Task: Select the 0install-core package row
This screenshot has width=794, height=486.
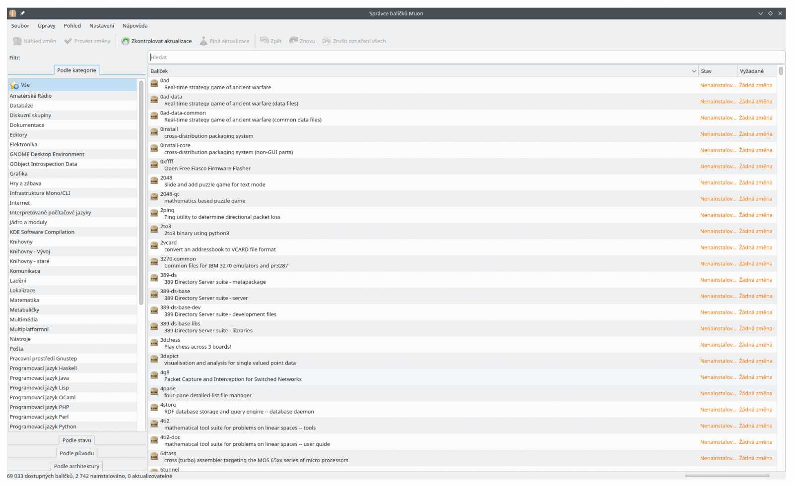Action: 463,149
